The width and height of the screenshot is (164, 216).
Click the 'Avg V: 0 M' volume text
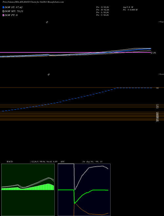128,7
